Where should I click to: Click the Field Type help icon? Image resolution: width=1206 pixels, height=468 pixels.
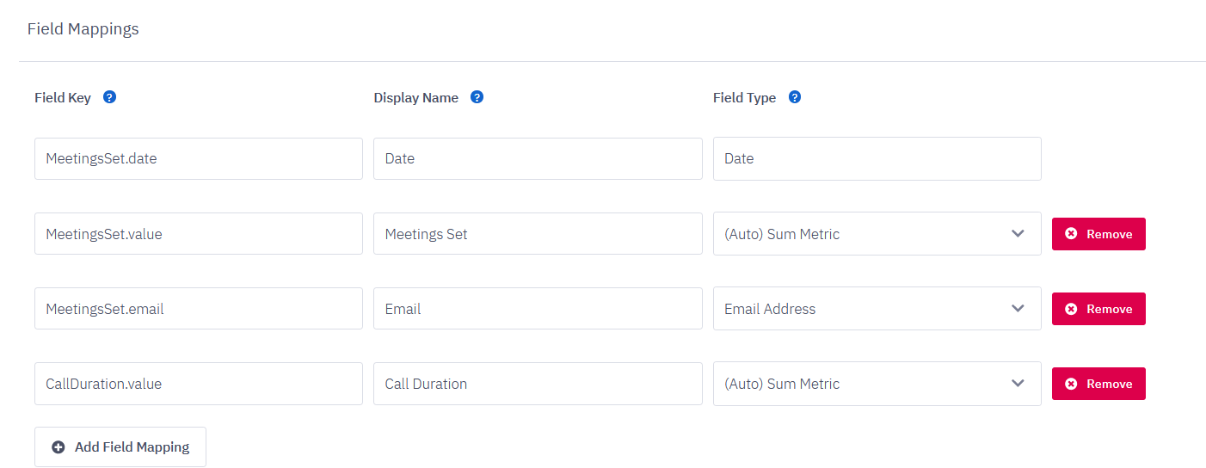coord(795,97)
